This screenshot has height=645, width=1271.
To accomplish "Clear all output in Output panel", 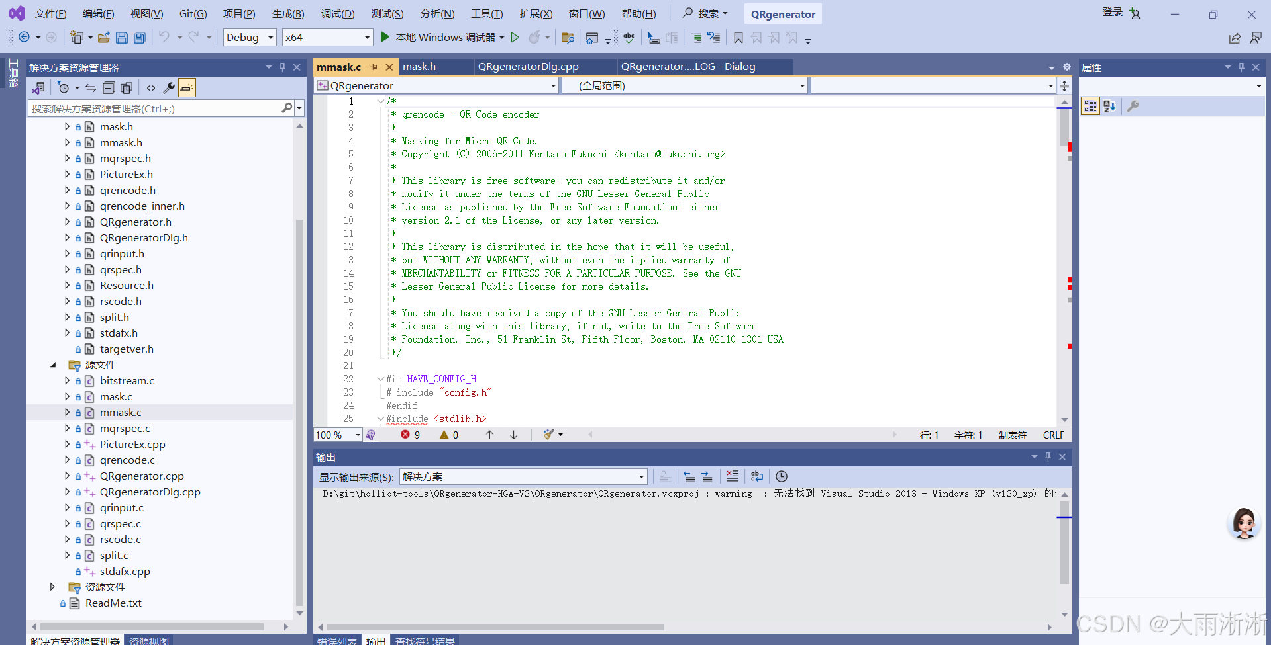I will (733, 476).
